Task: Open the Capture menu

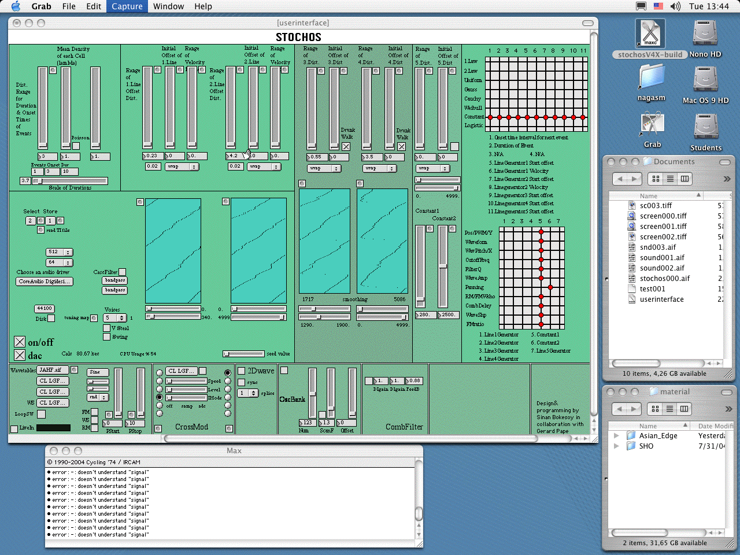Action: tap(127, 6)
